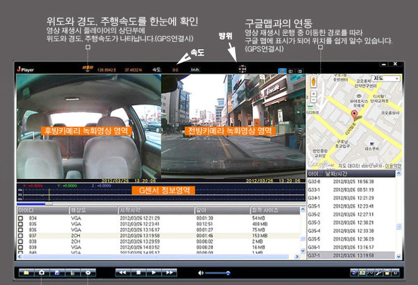Click the wrench tool icon

tap(378, 273)
